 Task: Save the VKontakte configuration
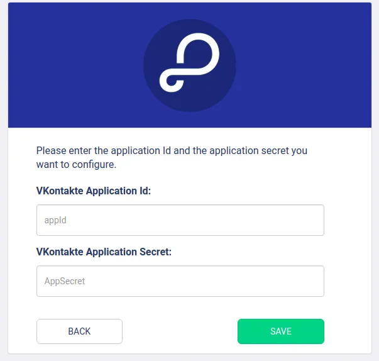click(281, 331)
